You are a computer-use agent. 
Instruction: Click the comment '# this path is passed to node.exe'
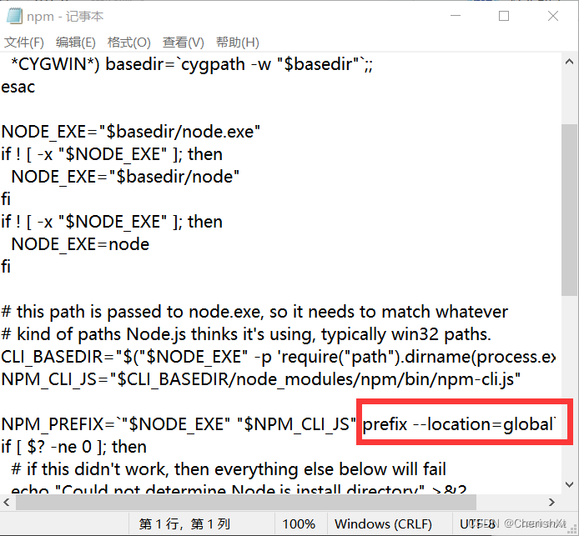[254, 312]
